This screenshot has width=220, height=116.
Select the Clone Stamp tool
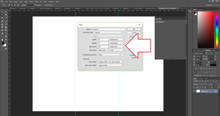2,24
